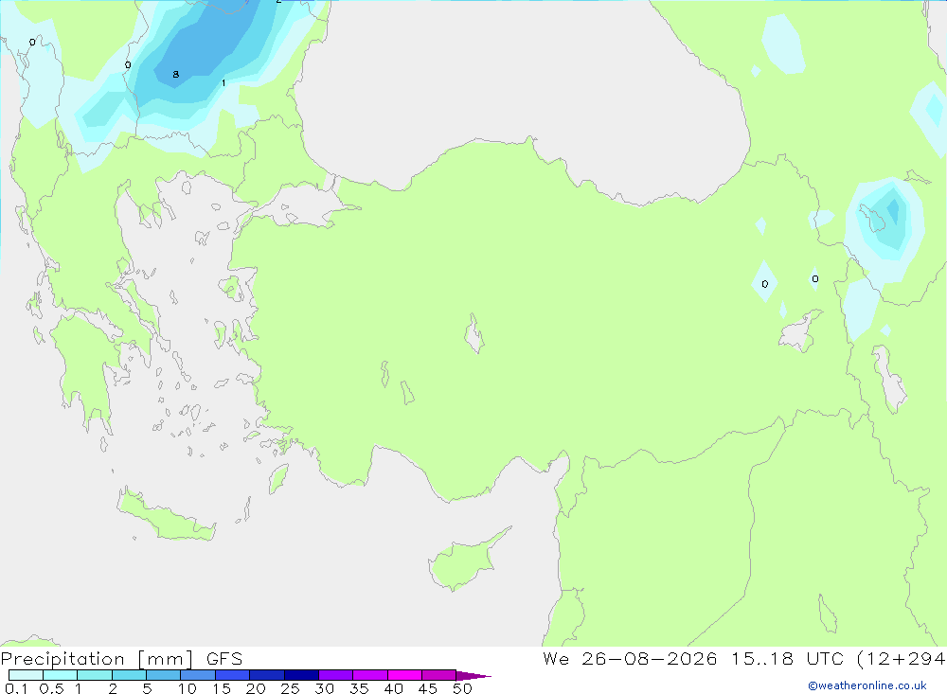Click legend tick label '45'

pyautogui.click(x=428, y=688)
